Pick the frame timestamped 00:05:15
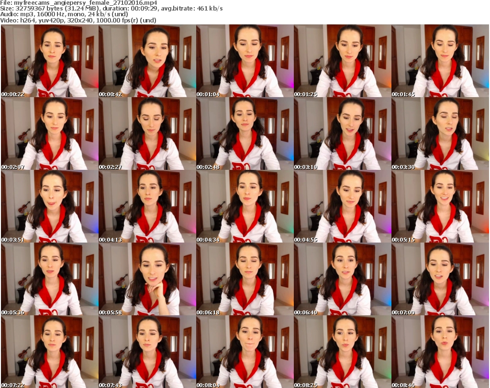The height and width of the screenshot is (388, 490). point(440,207)
